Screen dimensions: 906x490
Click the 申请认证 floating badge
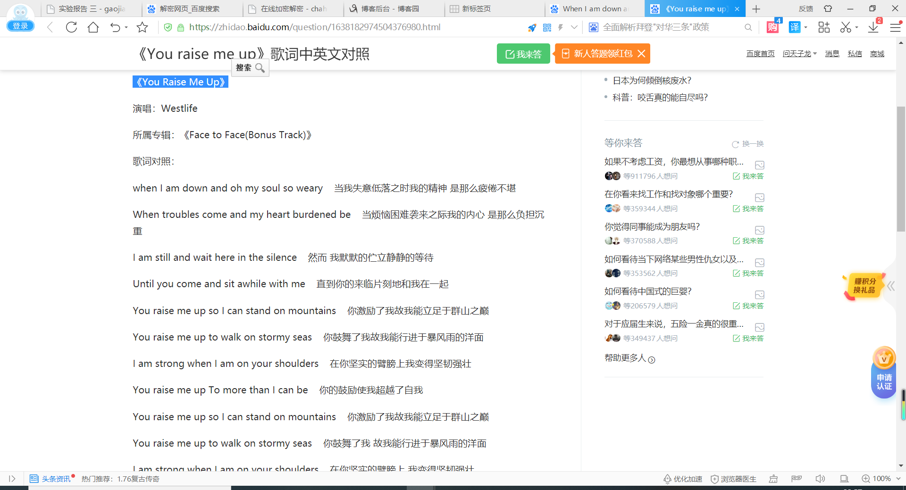pyautogui.click(x=884, y=373)
